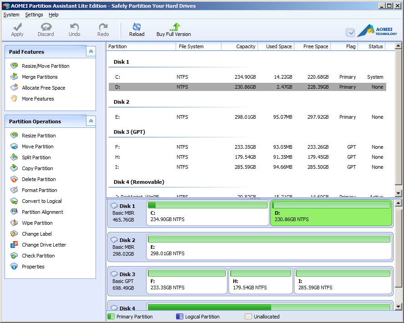Click the Unallocated legend swatch
Screen dimensions: 404x323
[248, 317]
